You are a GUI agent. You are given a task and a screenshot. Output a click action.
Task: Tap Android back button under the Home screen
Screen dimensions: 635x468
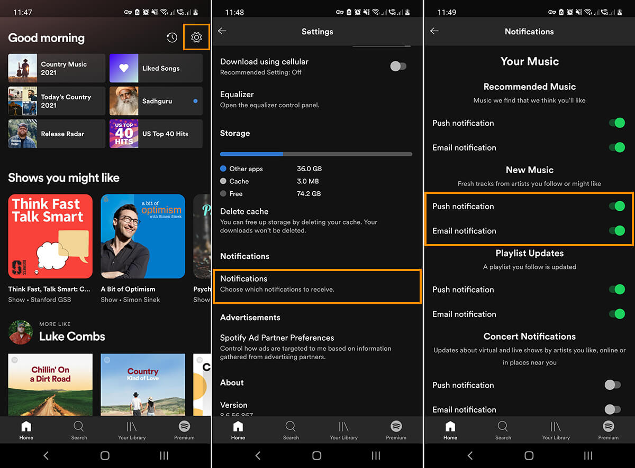click(x=46, y=455)
